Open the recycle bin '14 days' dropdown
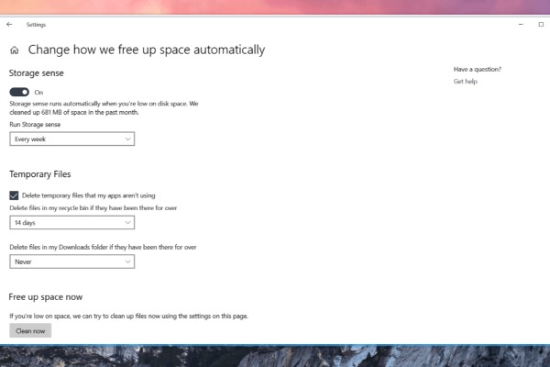 tap(72, 222)
